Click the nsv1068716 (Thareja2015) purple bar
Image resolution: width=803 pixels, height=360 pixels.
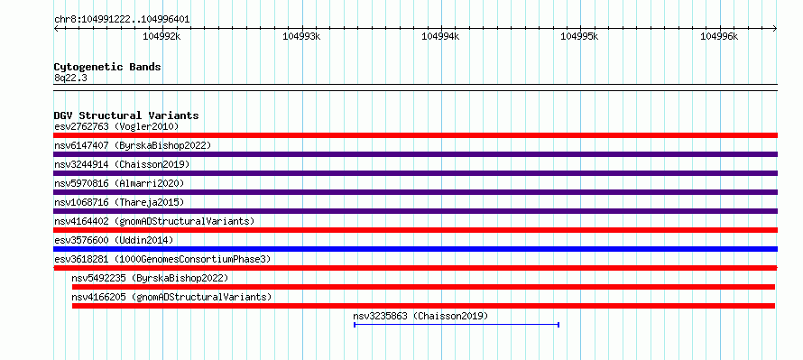(x=415, y=211)
